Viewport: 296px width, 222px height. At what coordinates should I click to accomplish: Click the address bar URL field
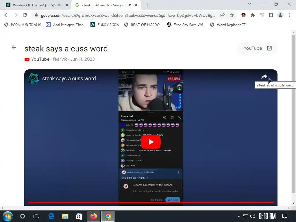coord(128,15)
